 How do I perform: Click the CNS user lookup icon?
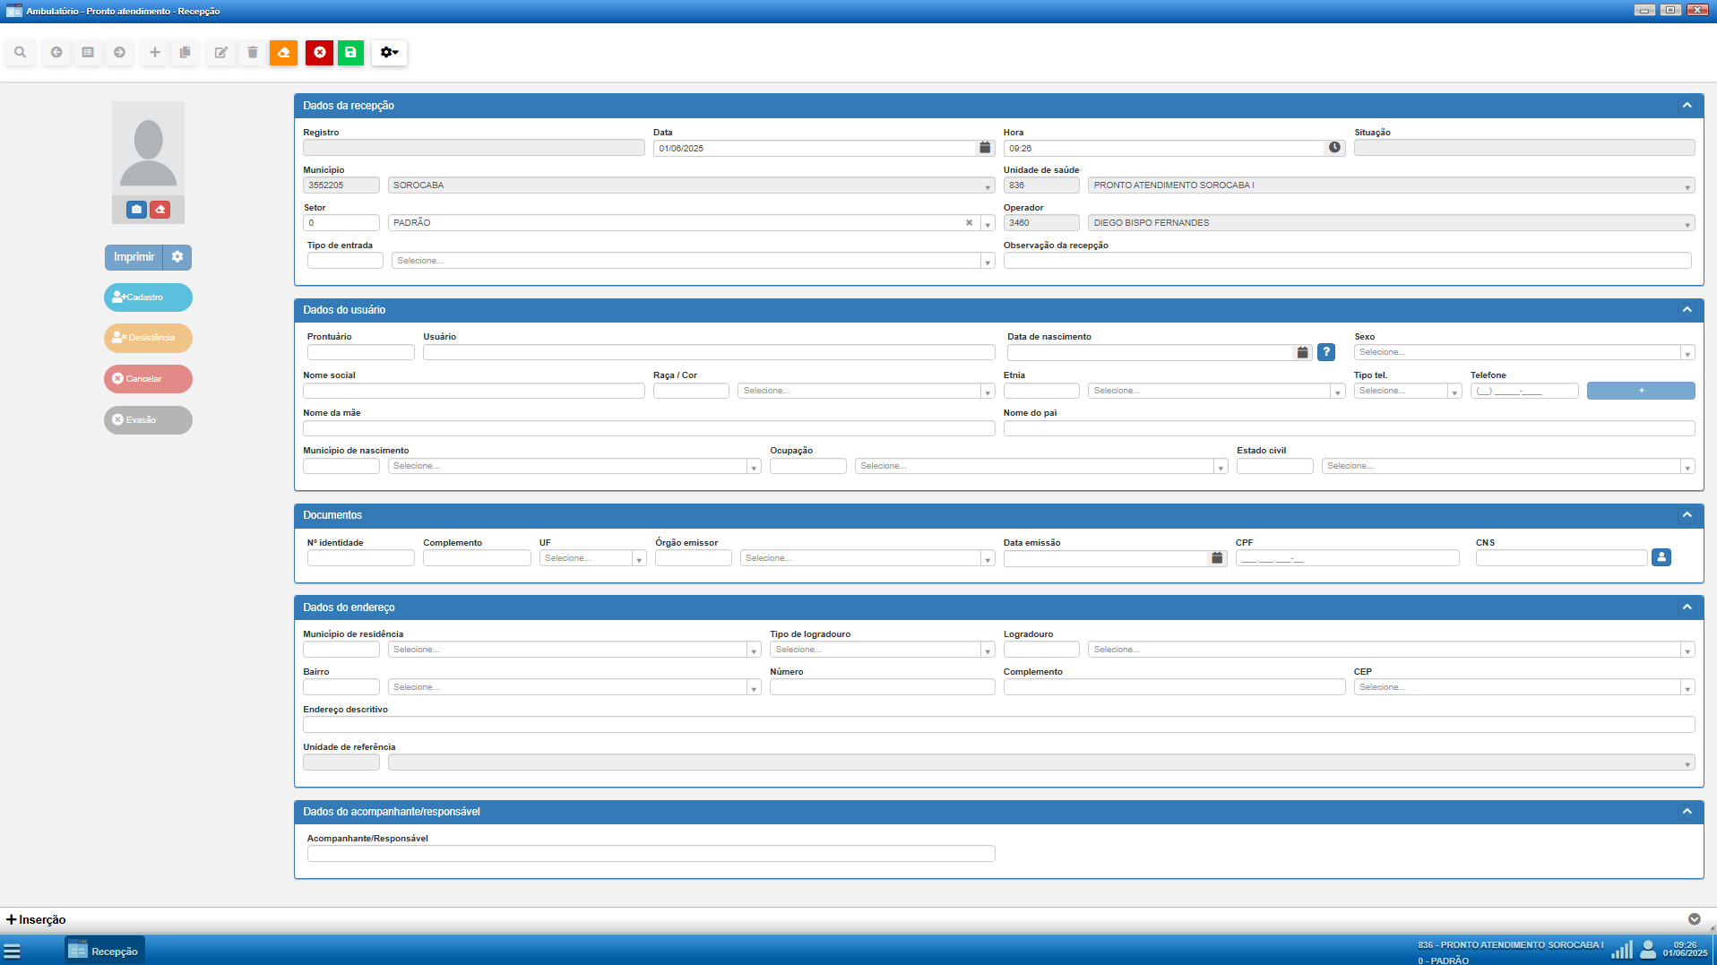click(x=1661, y=558)
